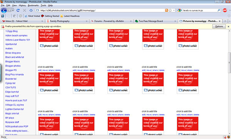Click share under third middle-row image
Screen dimensions: 231x139
[x=121, y=70]
